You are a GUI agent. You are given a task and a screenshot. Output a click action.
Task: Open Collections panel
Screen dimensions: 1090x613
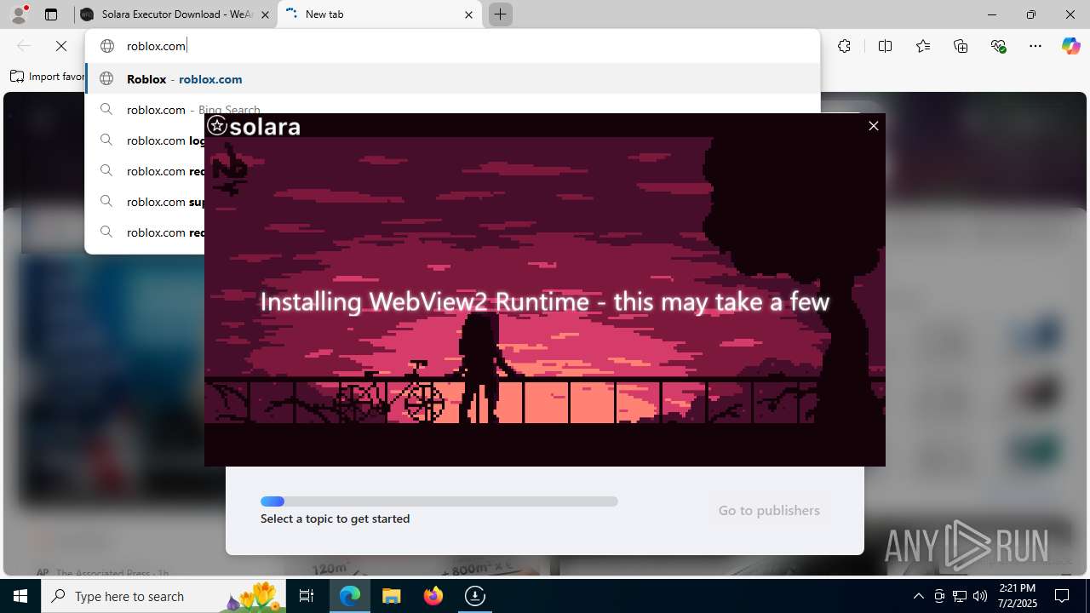click(961, 46)
